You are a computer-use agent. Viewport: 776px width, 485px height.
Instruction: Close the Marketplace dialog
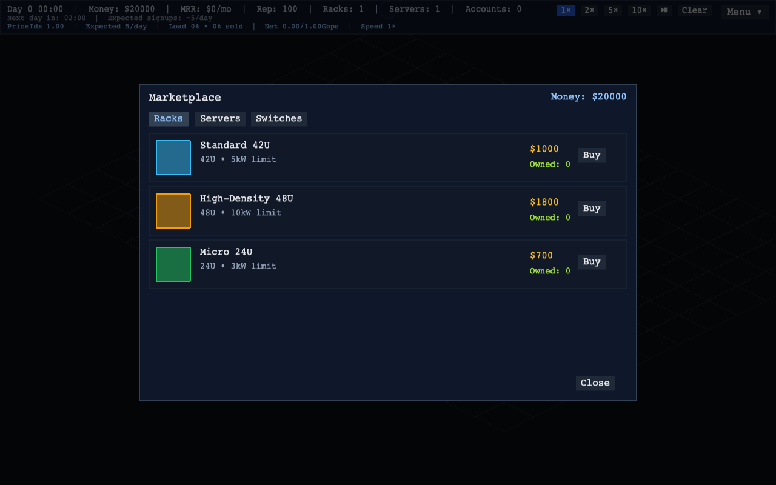pos(595,383)
